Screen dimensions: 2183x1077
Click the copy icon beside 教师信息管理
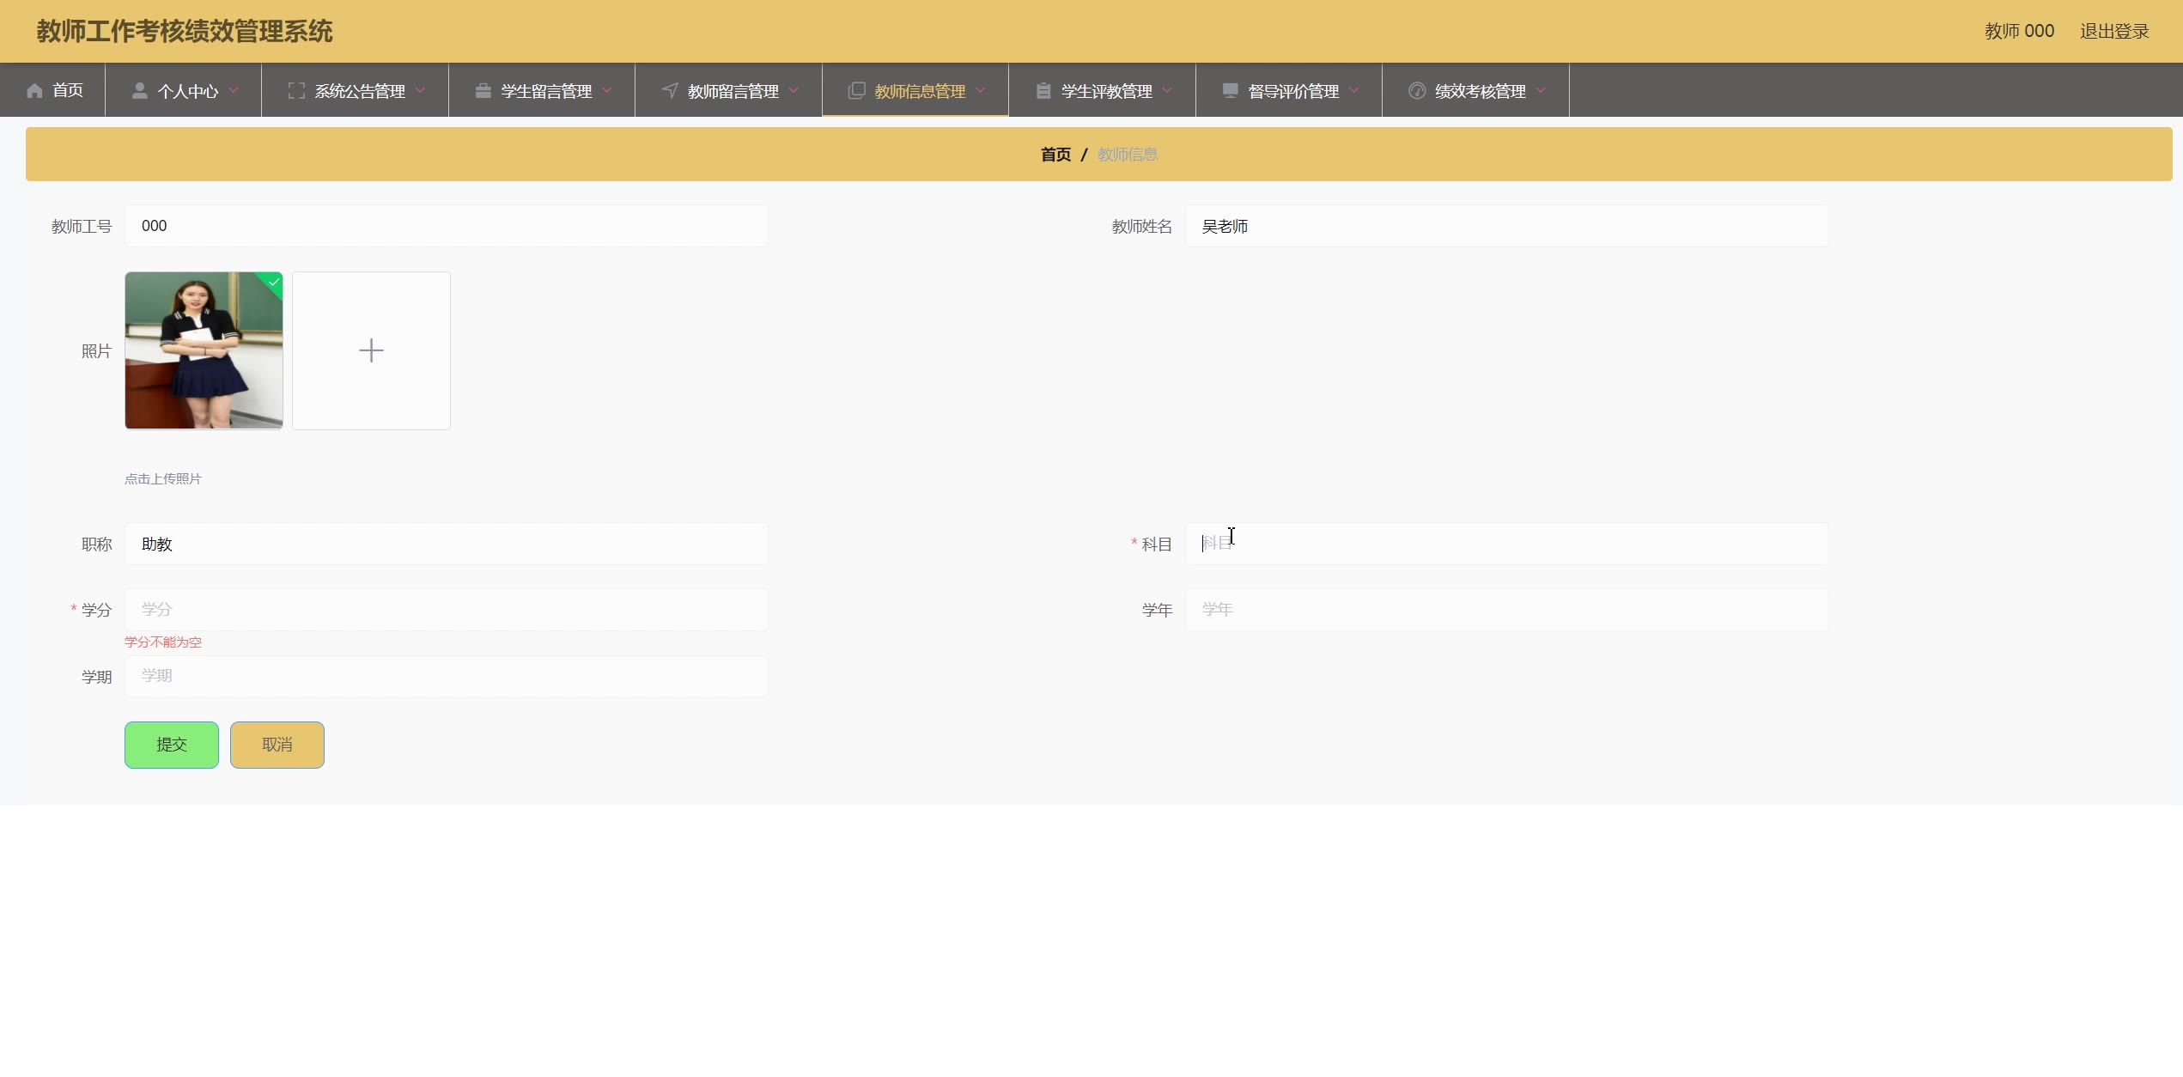click(856, 91)
